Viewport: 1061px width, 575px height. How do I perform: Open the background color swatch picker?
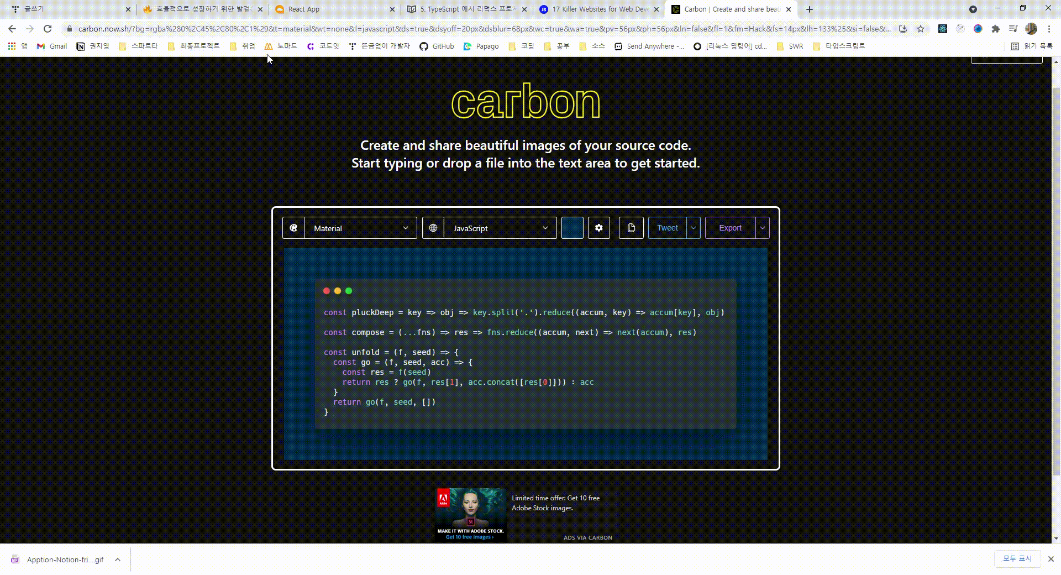[x=572, y=228]
